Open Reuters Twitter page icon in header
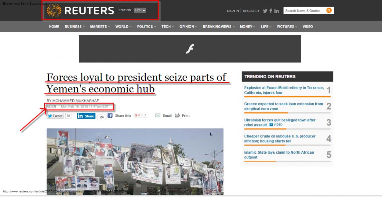This screenshot has width=382, height=197. pyautogui.click(x=265, y=11)
